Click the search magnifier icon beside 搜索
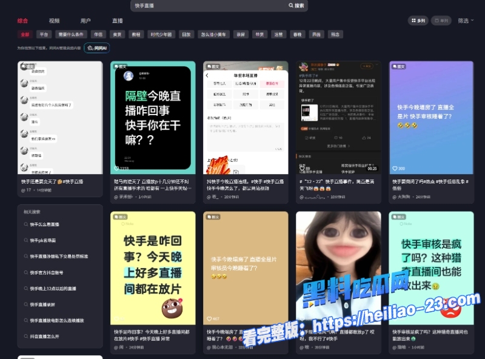The width and height of the screenshot is (485, 359). tap(291, 5)
